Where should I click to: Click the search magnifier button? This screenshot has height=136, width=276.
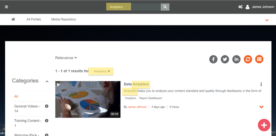tap(165, 7)
